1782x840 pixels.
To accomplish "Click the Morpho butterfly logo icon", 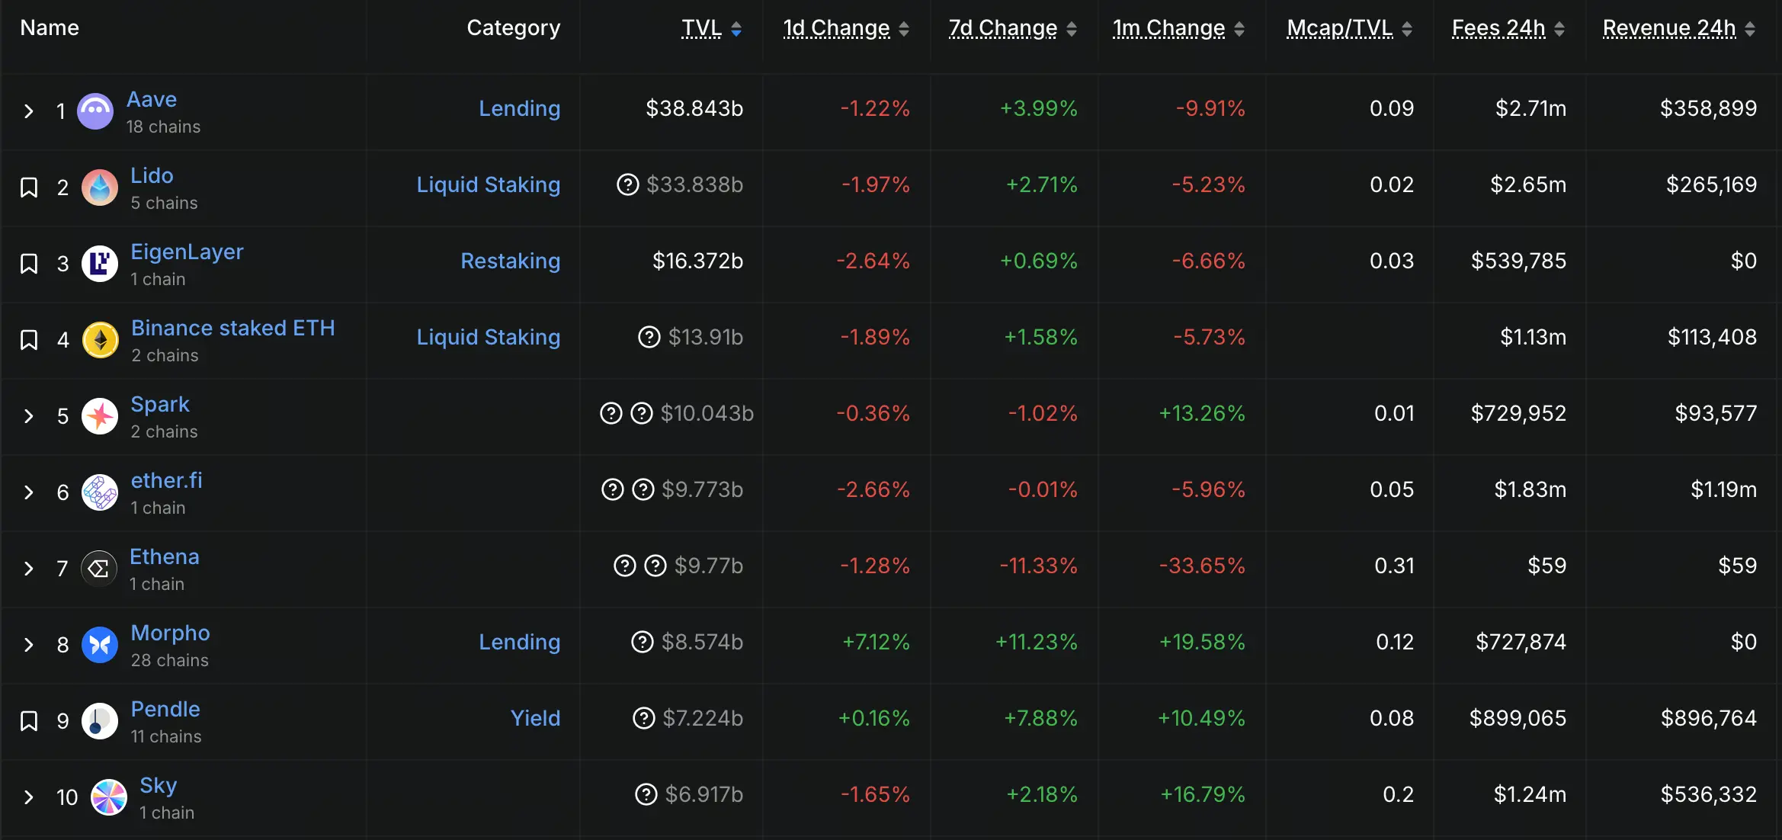I will pos(100,645).
